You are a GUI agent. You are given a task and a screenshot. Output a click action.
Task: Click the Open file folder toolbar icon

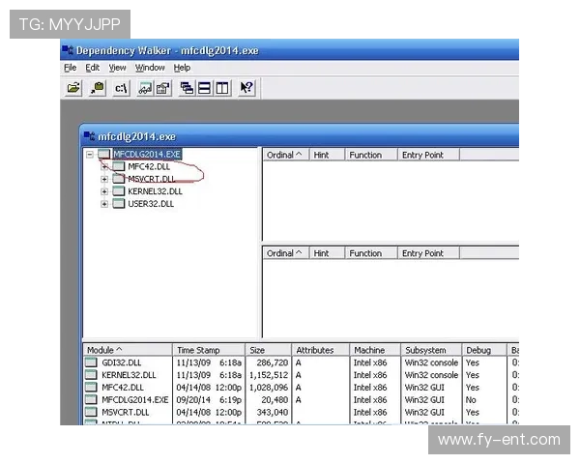pos(73,88)
